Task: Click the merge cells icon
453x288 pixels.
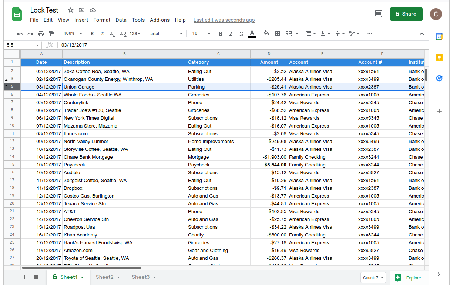Action: point(289,34)
